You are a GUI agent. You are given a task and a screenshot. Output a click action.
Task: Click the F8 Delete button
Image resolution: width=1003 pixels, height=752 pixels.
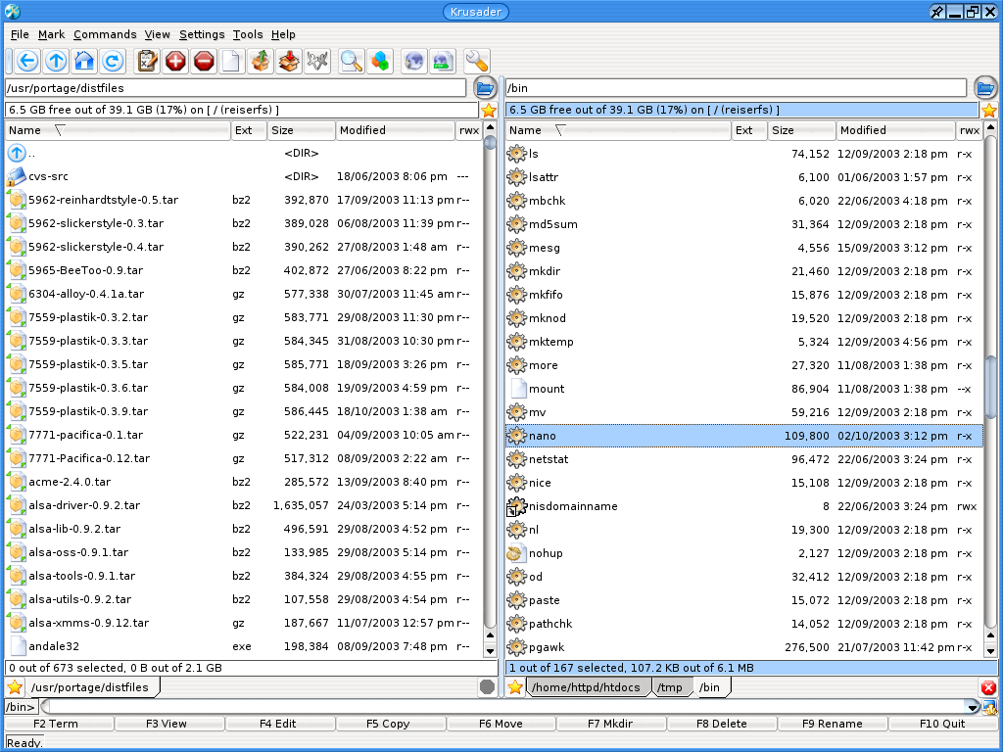(722, 724)
